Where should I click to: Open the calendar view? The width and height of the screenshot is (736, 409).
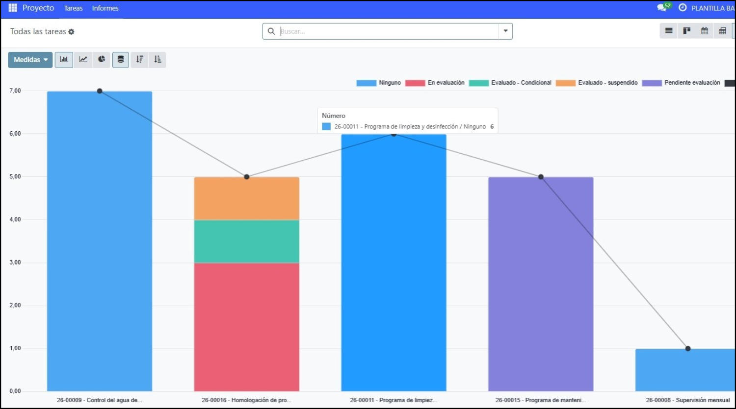(705, 31)
